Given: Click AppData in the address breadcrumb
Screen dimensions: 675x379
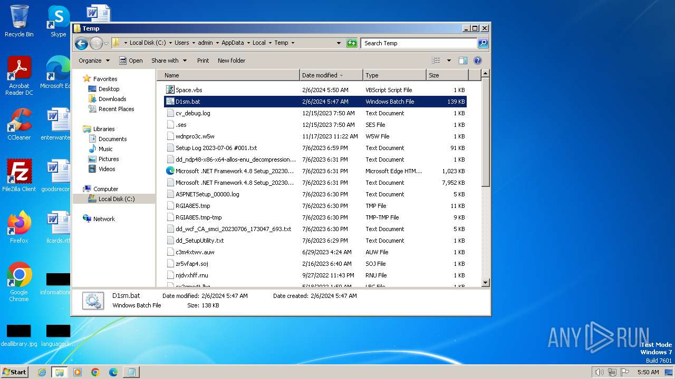Looking at the screenshot, I should (x=233, y=43).
